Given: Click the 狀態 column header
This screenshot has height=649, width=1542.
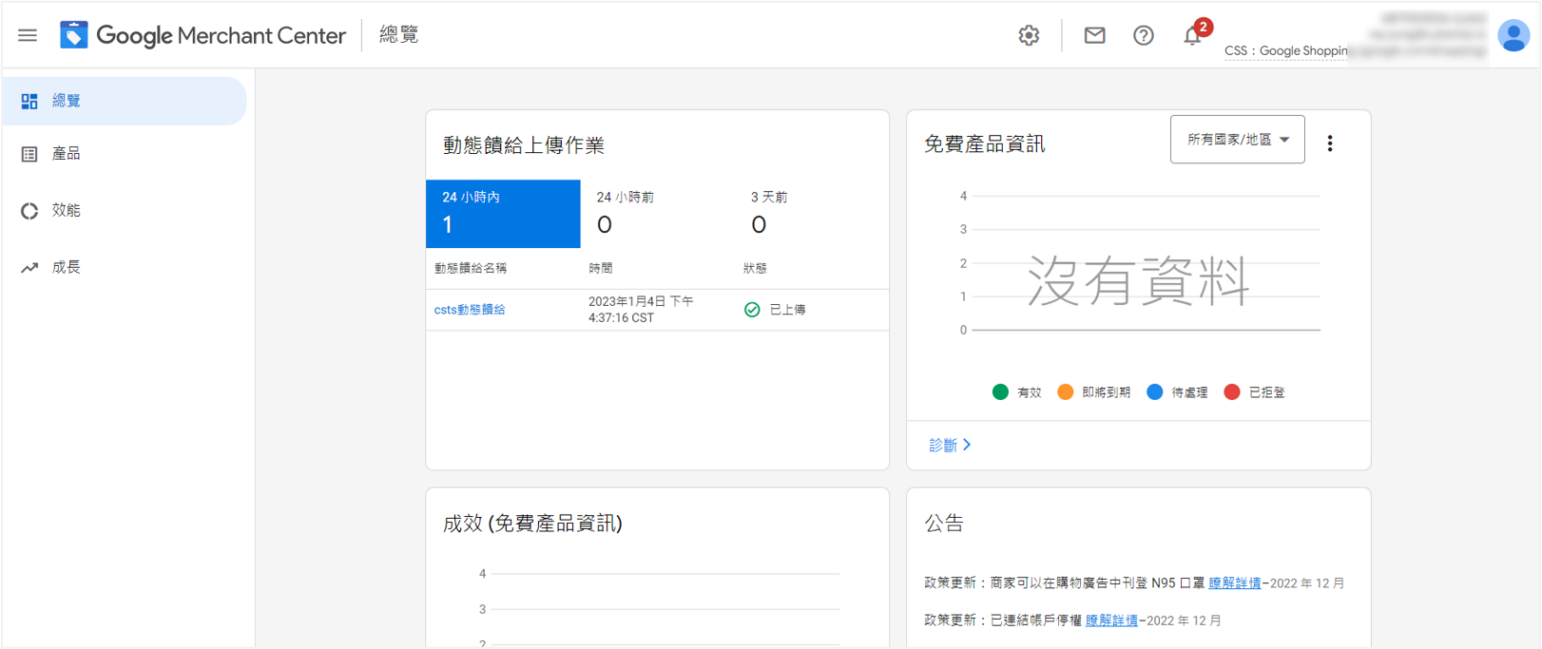Looking at the screenshot, I should (755, 269).
